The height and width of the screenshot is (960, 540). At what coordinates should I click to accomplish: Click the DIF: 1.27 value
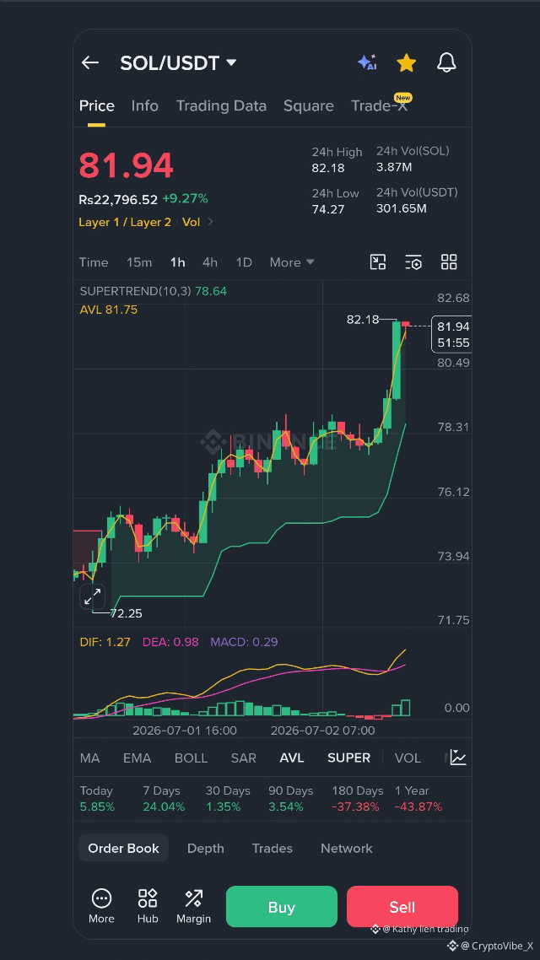click(105, 642)
